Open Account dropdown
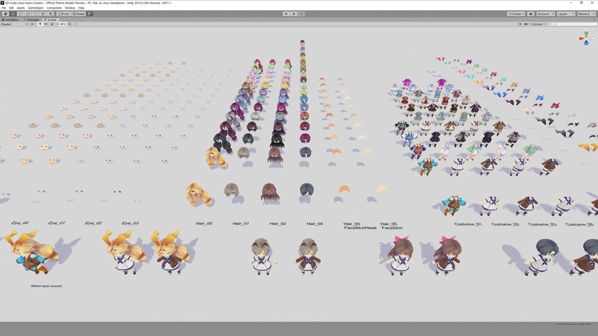 pos(546,14)
